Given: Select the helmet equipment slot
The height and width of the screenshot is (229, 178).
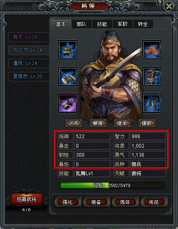Looking at the screenshot, I should 68,50.
